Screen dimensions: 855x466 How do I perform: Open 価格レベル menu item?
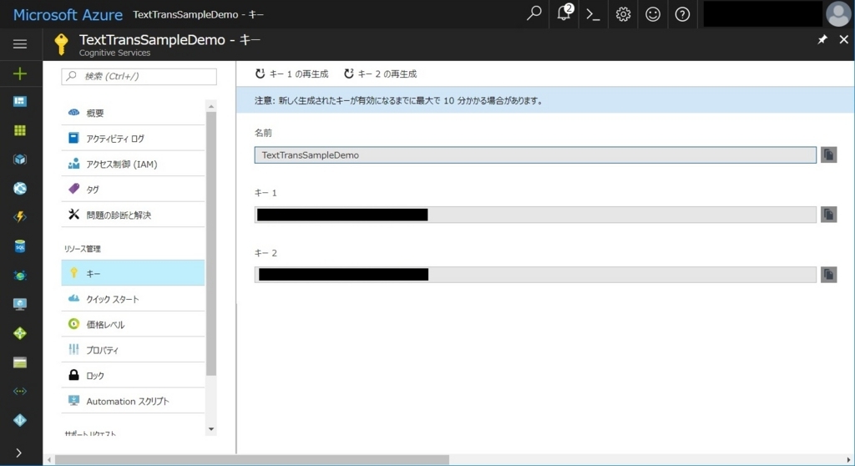[133, 324]
